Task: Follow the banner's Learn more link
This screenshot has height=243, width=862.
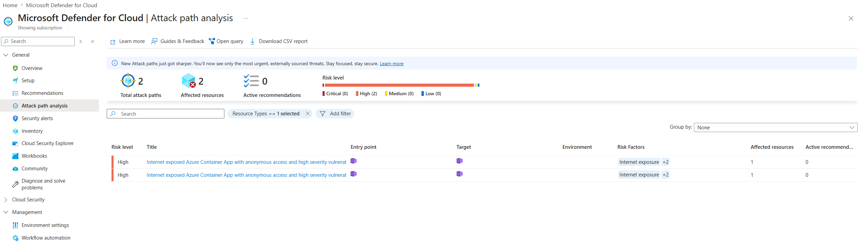Action: pos(391,63)
